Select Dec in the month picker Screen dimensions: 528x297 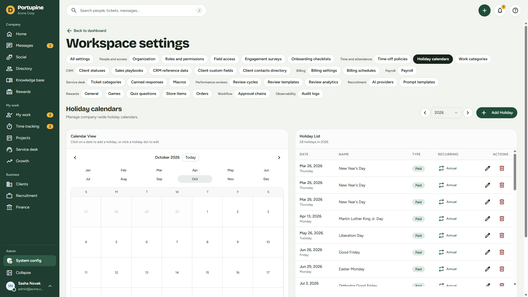tap(266, 179)
